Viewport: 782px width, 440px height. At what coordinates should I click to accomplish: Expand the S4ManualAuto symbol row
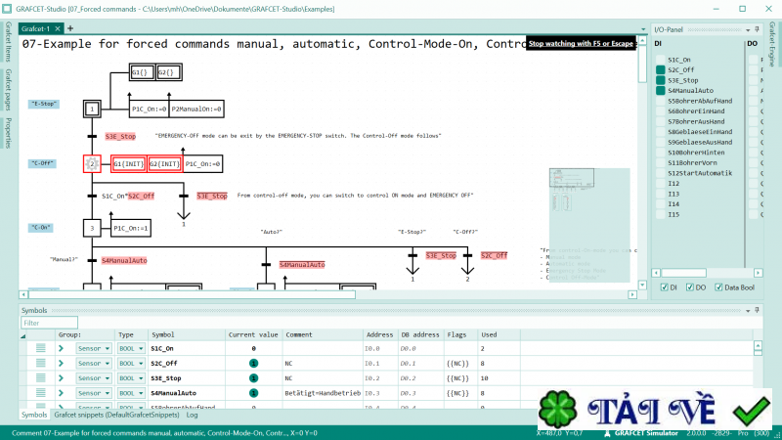point(61,393)
